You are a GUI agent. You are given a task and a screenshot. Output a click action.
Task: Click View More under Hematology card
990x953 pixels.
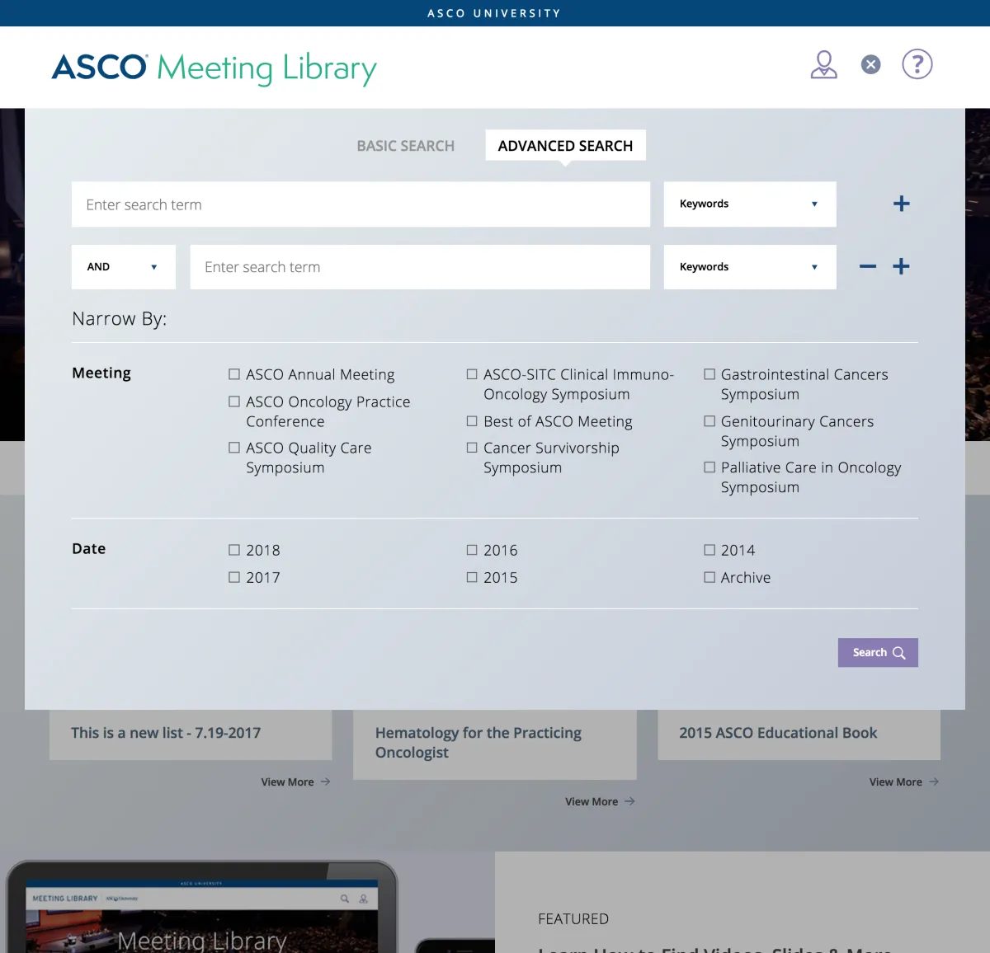coord(592,801)
